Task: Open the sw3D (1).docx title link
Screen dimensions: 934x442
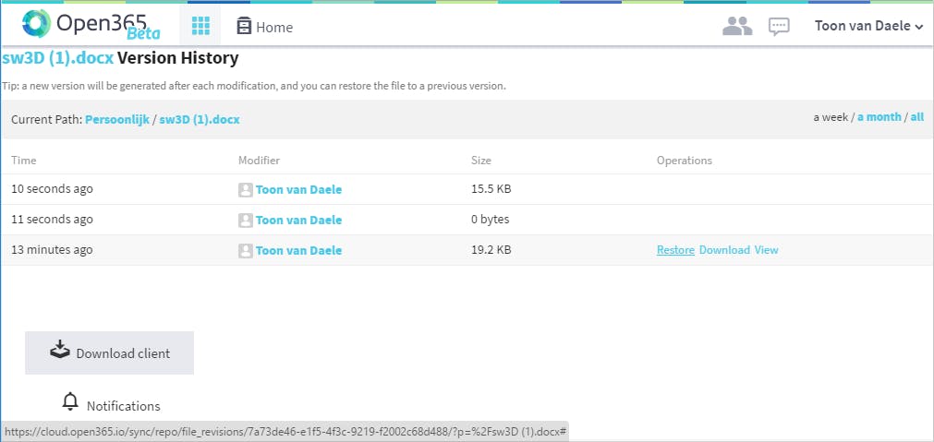Action: tap(58, 58)
